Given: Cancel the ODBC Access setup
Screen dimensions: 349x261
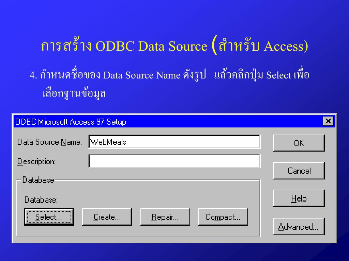Looking at the screenshot, I should [299, 171].
